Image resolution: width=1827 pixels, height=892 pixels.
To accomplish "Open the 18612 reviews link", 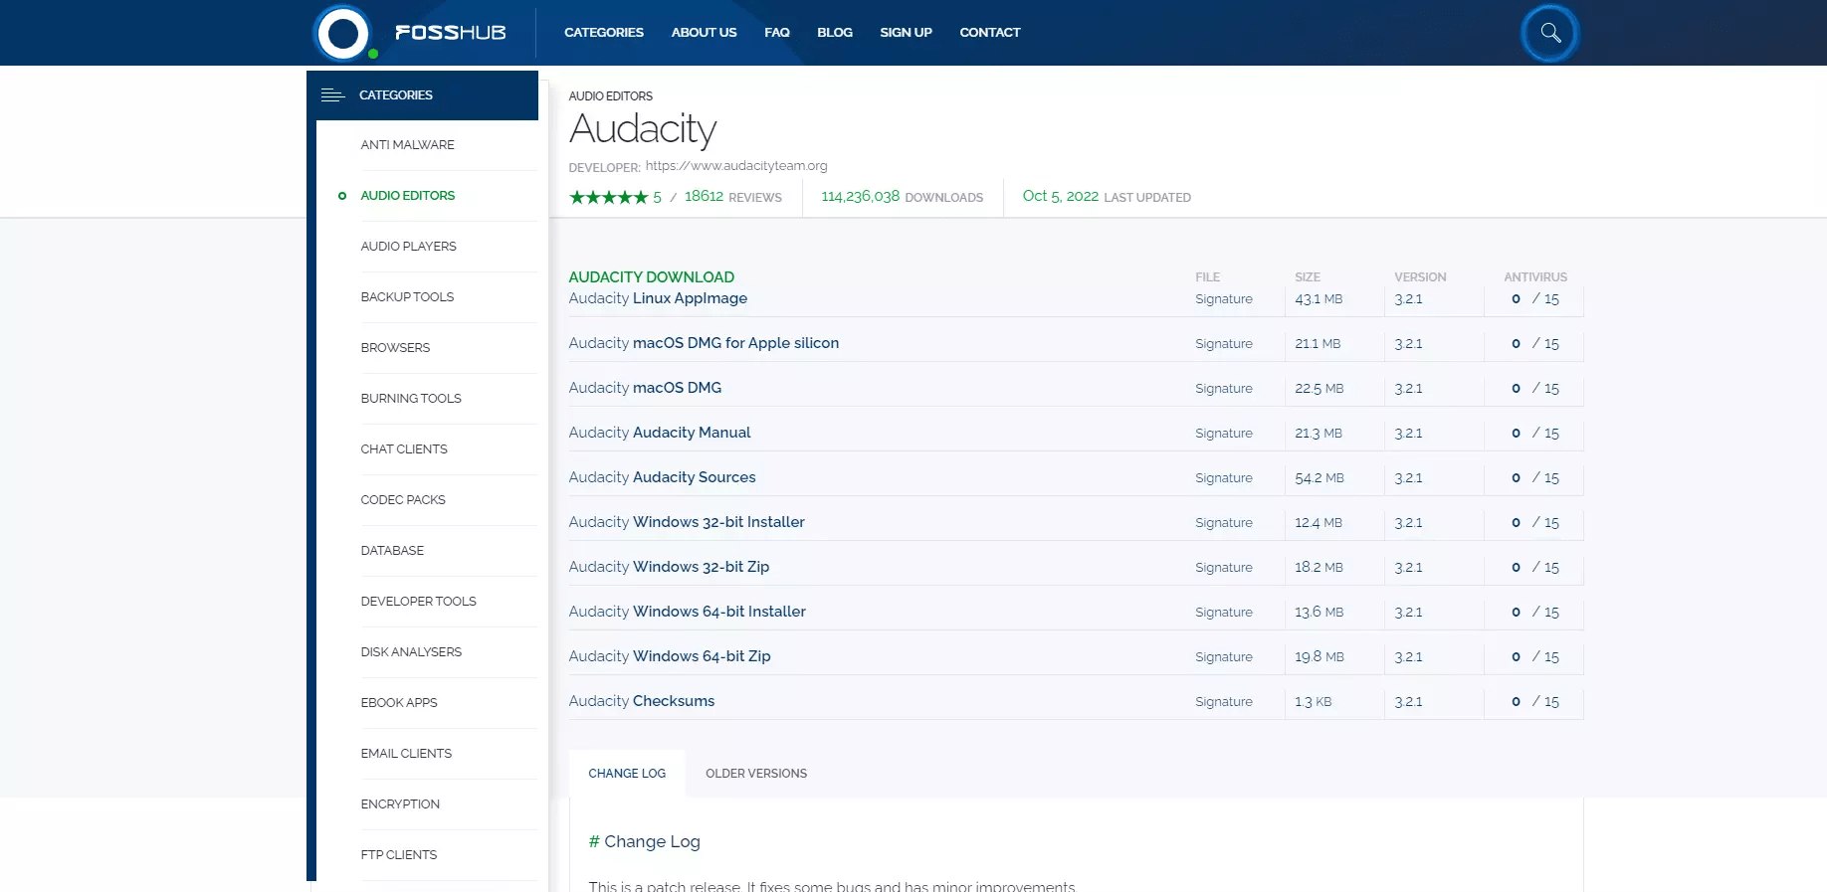I will click(732, 197).
